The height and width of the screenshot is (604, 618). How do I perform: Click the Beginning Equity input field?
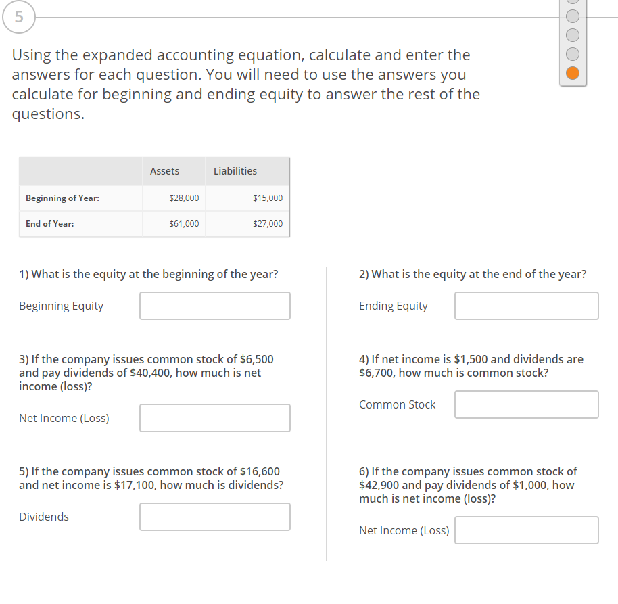(214, 306)
